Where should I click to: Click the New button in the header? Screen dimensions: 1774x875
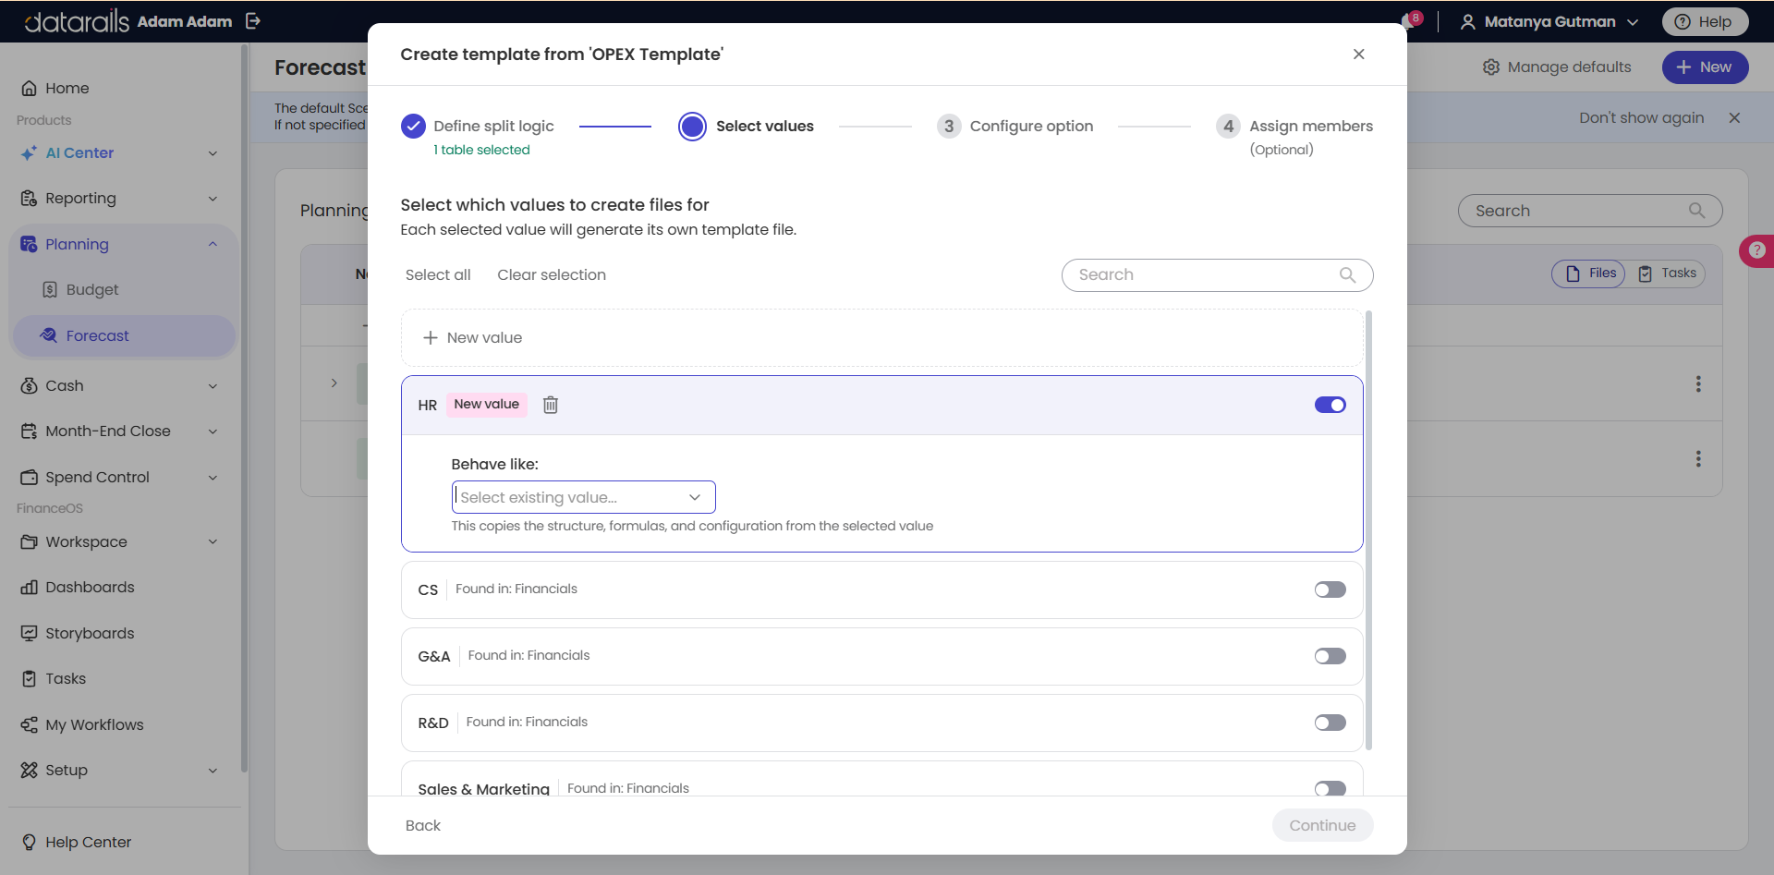coord(1705,67)
